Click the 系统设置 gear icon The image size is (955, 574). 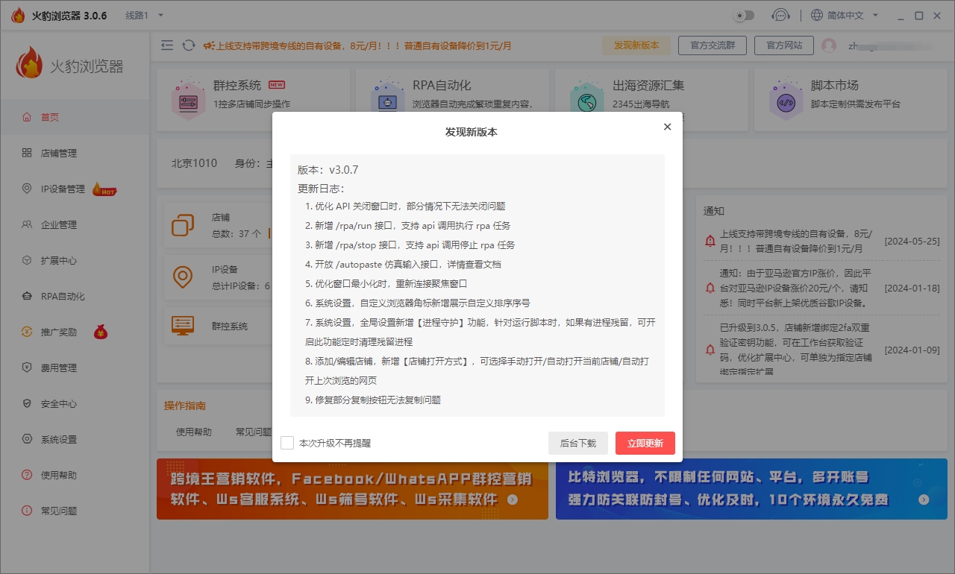(27, 439)
